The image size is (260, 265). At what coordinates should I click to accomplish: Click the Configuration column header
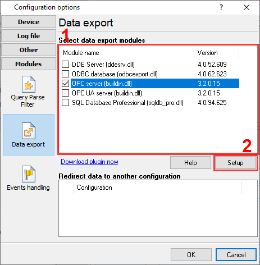[x=157, y=188]
